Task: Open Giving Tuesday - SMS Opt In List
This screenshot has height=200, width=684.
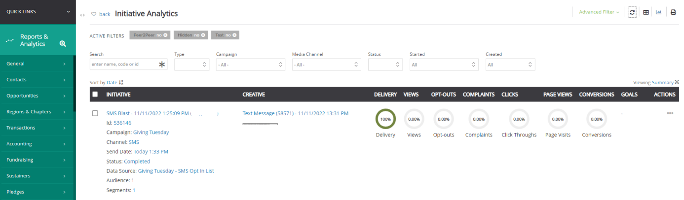Action: point(176,171)
